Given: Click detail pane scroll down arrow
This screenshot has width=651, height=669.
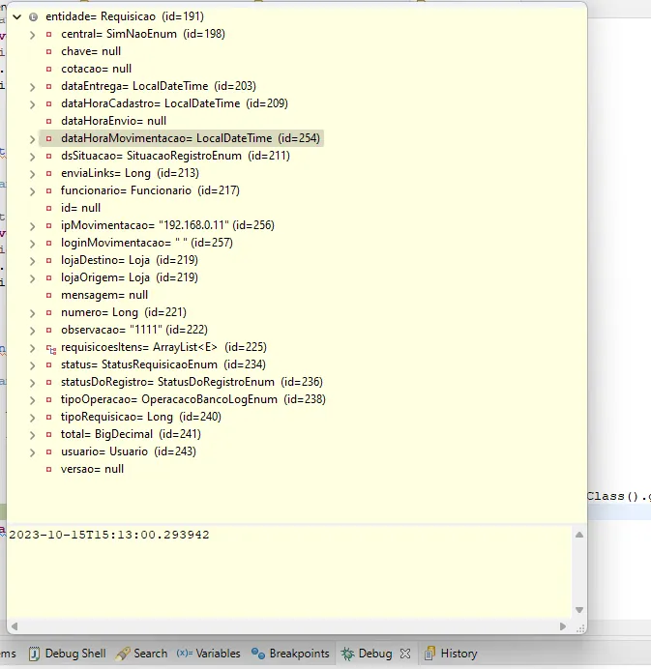Looking at the screenshot, I should coord(579,610).
